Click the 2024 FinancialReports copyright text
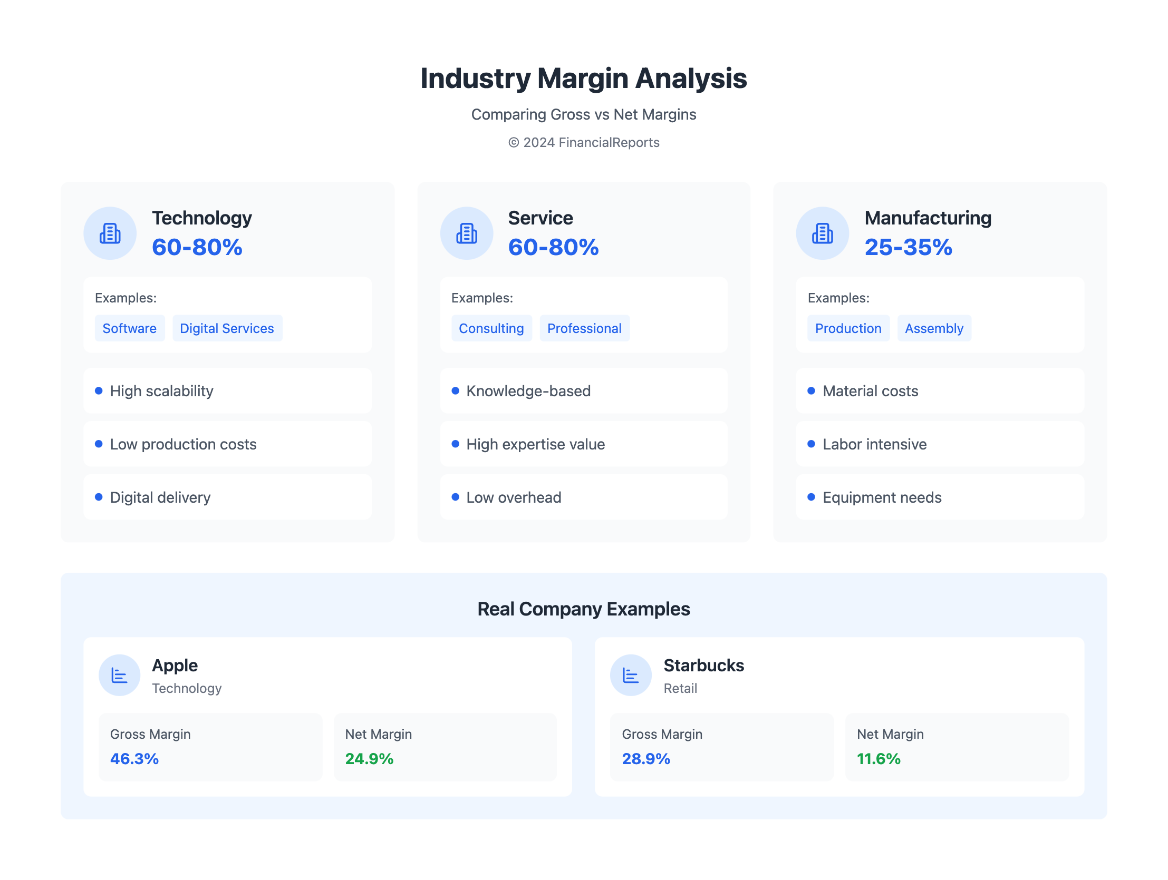1168x880 pixels. (x=583, y=142)
